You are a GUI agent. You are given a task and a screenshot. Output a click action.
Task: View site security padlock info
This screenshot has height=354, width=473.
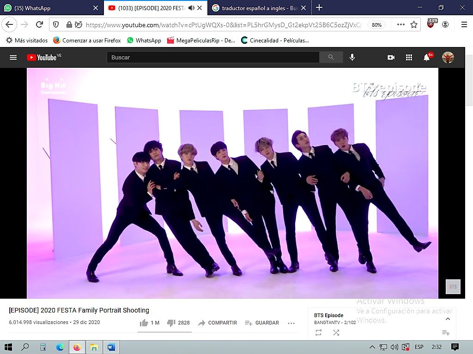tap(69, 25)
